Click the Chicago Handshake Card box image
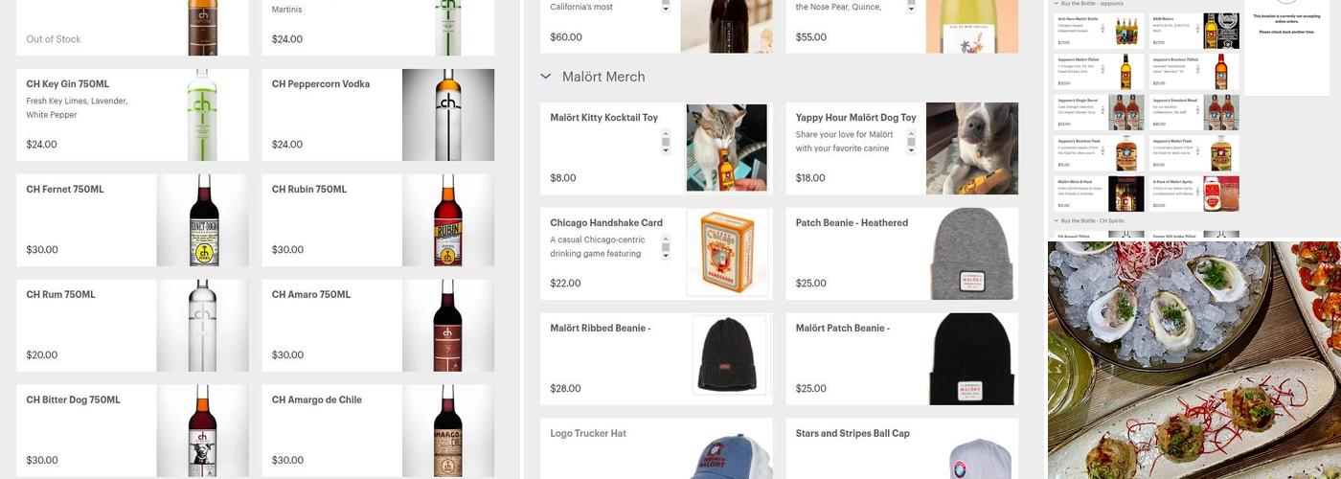The image size is (1341, 479). coord(727,253)
